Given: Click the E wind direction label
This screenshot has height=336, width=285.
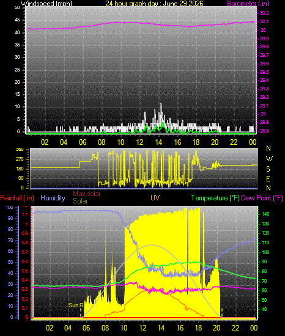Looking at the screenshot, I should click(x=268, y=179).
